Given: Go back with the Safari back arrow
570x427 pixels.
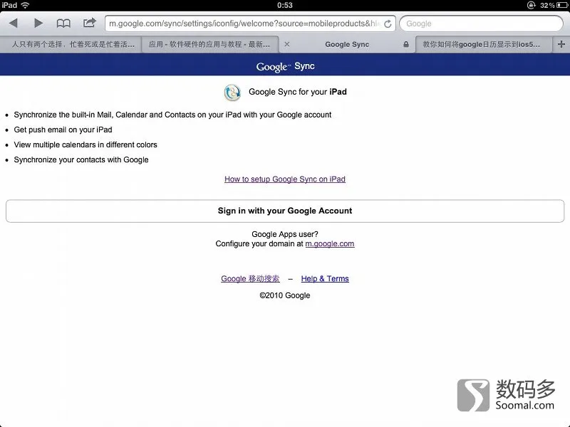Looking at the screenshot, I should pyautogui.click(x=14, y=23).
